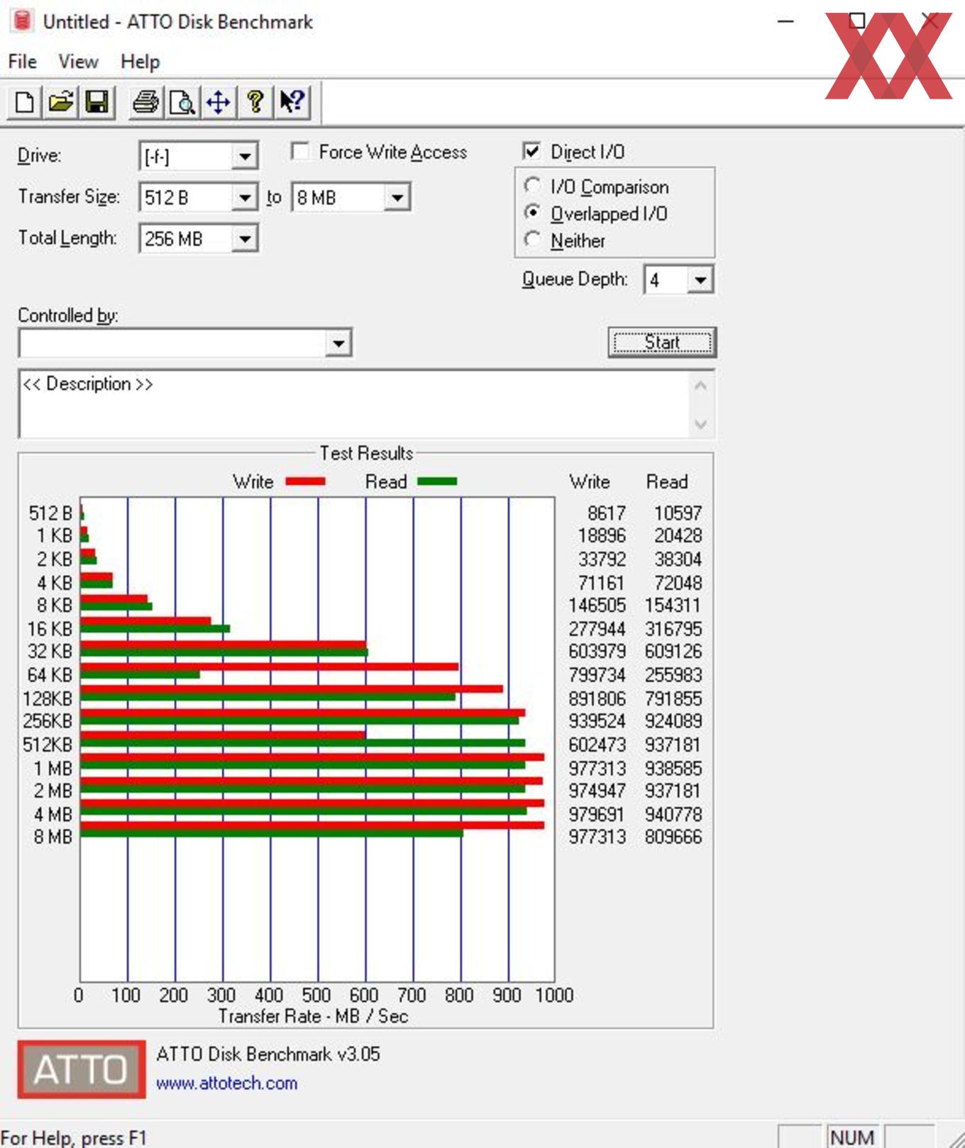Click Description box scroll down arrow

(700, 424)
